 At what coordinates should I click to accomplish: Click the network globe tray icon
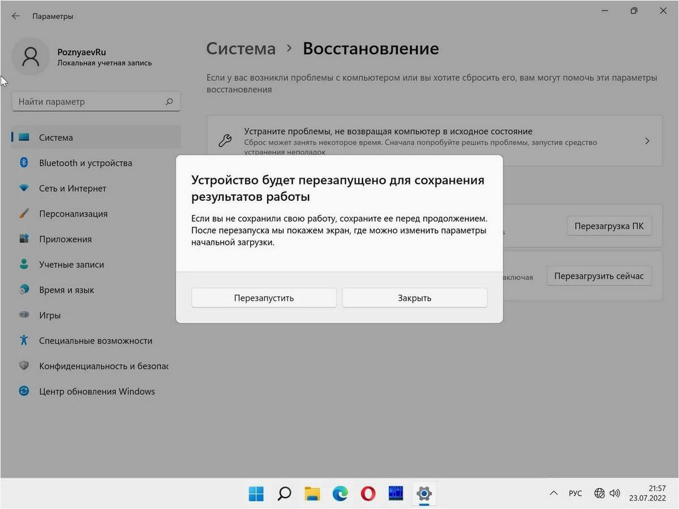click(600, 493)
